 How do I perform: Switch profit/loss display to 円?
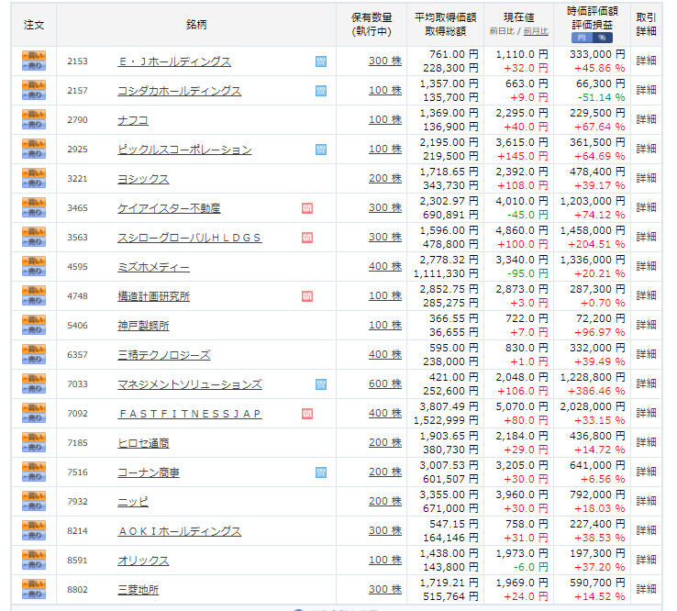pos(582,38)
